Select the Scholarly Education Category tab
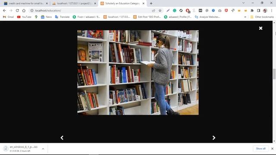The image size is (276, 155). [x=122, y=3]
